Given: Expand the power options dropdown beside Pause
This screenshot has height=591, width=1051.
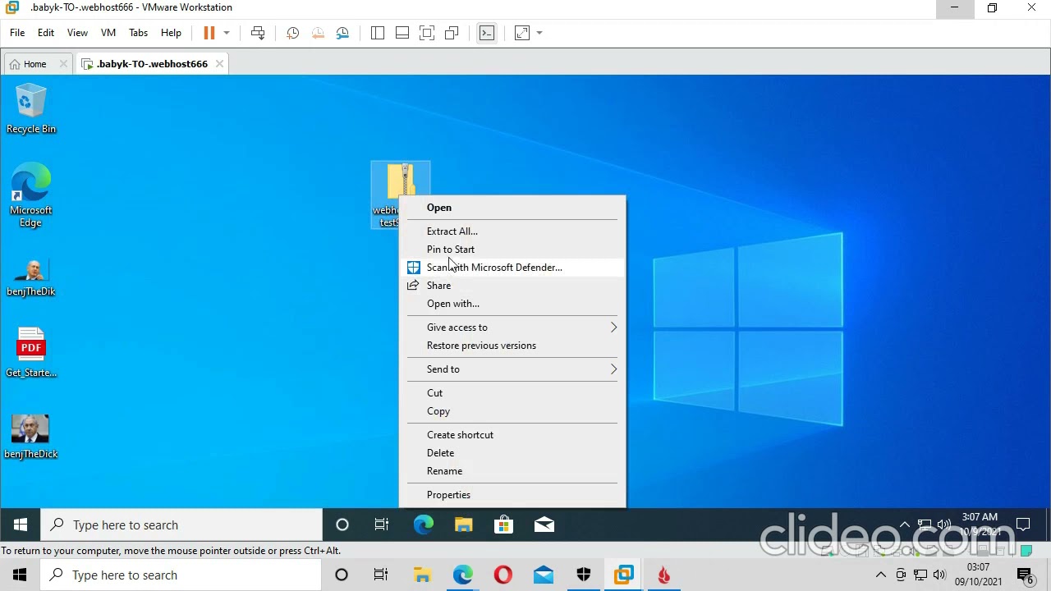Looking at the screenshot, I should pos(227,33).
